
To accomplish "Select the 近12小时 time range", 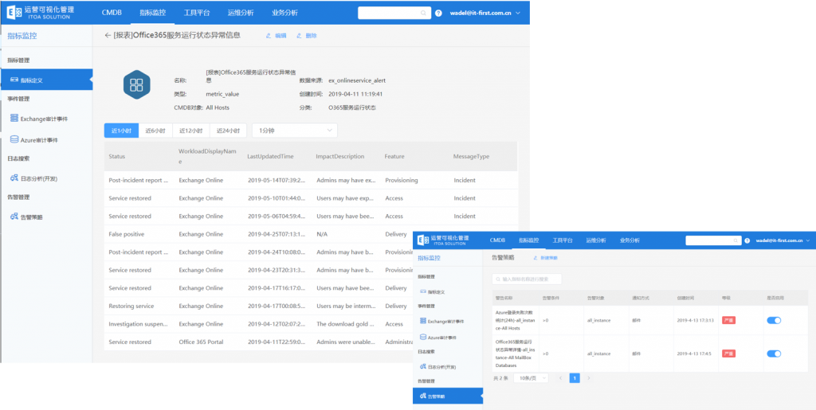I will tap(191, 131).
